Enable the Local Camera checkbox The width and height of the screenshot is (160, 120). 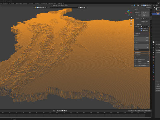(x=141, y=19)
